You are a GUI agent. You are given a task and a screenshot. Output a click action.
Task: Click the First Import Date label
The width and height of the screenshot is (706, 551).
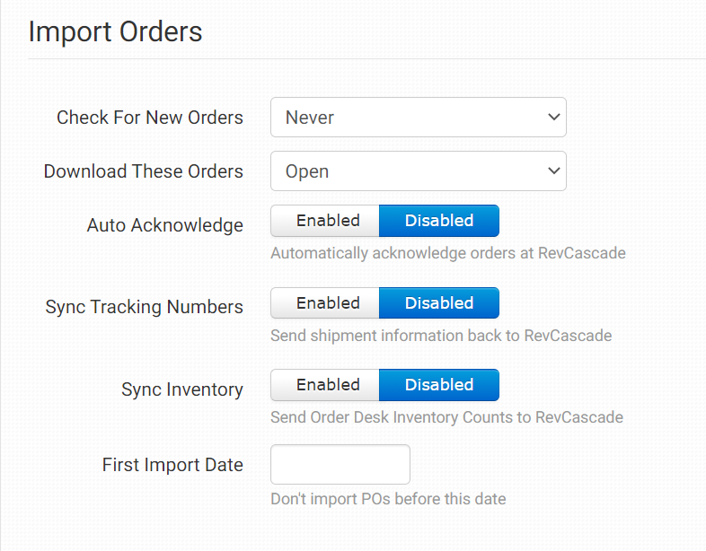(172, 465)
